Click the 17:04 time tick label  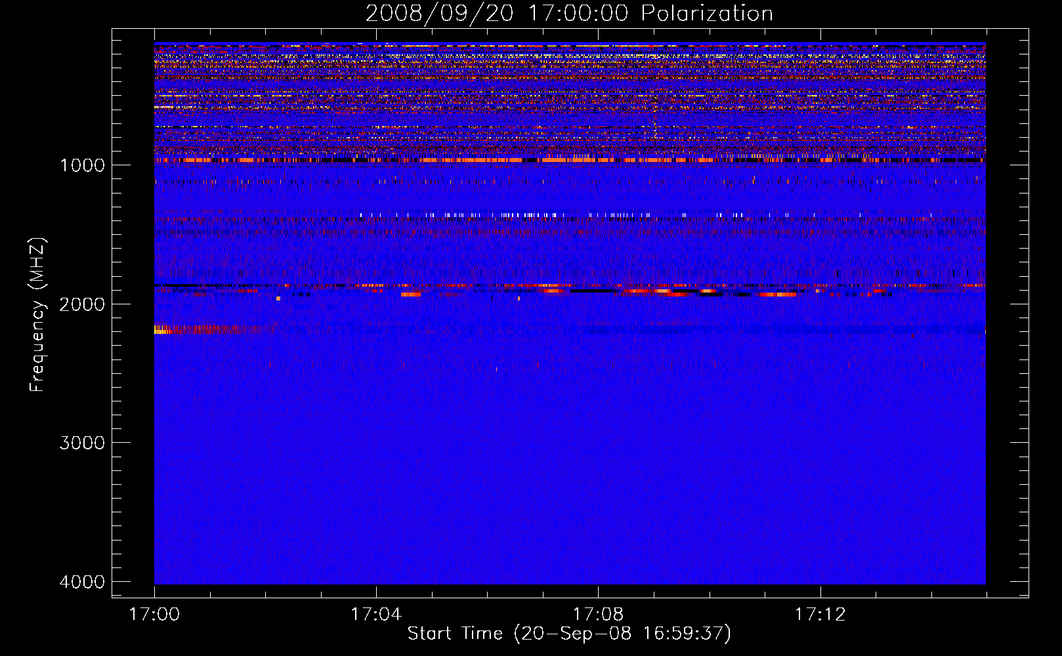click(376, 615)
